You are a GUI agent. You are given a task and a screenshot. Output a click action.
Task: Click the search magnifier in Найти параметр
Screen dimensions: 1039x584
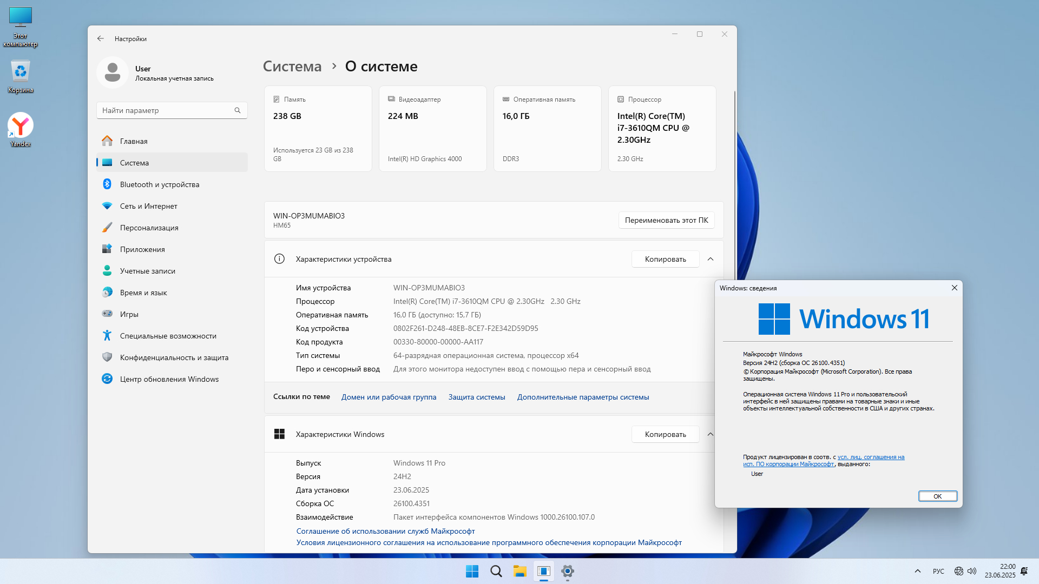237,110
